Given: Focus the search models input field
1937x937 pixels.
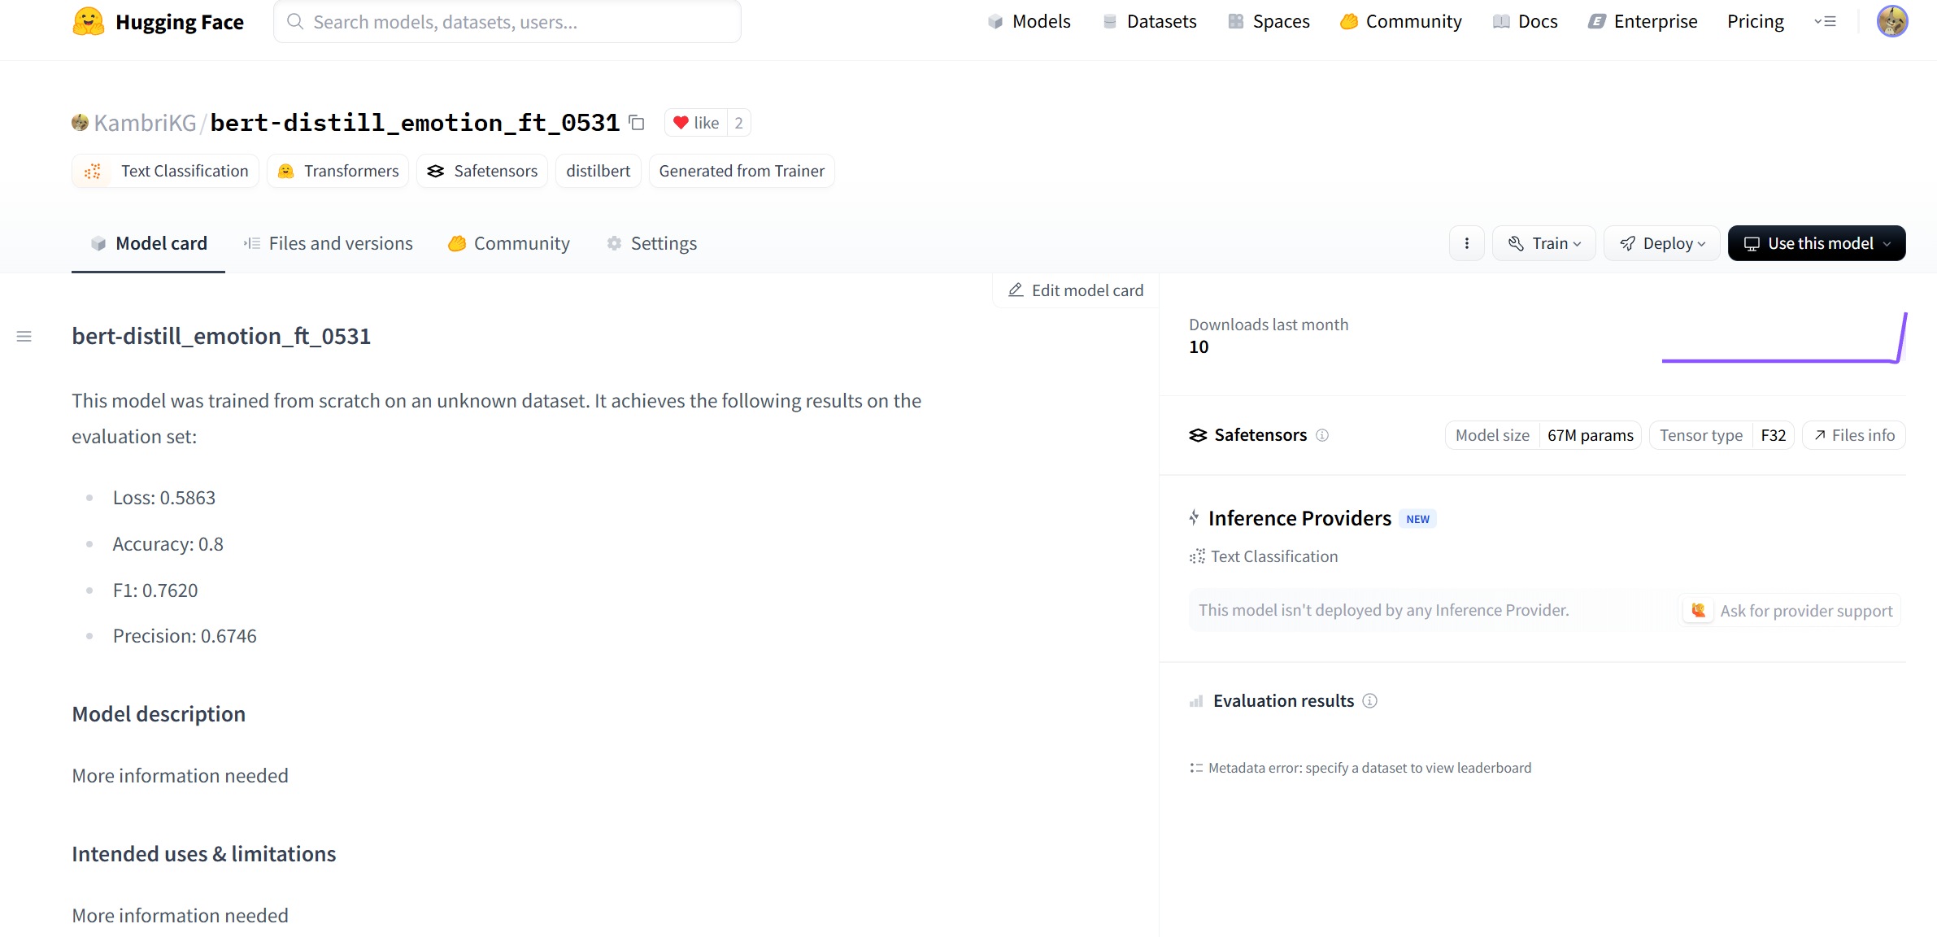Looking at the screenshot, I should [x=507, y=21].
